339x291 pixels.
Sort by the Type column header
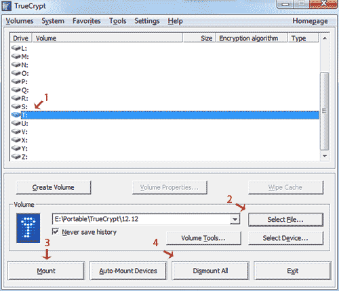303,38
